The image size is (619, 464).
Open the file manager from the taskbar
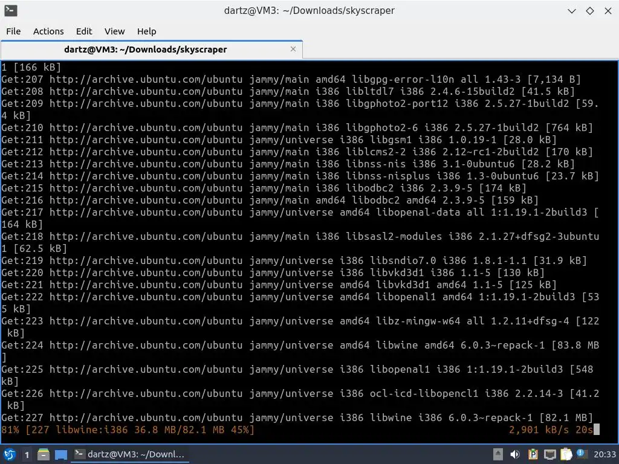(44, 454)
